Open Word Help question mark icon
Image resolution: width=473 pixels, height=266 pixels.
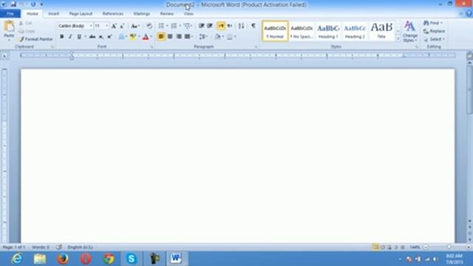point(469,13)
